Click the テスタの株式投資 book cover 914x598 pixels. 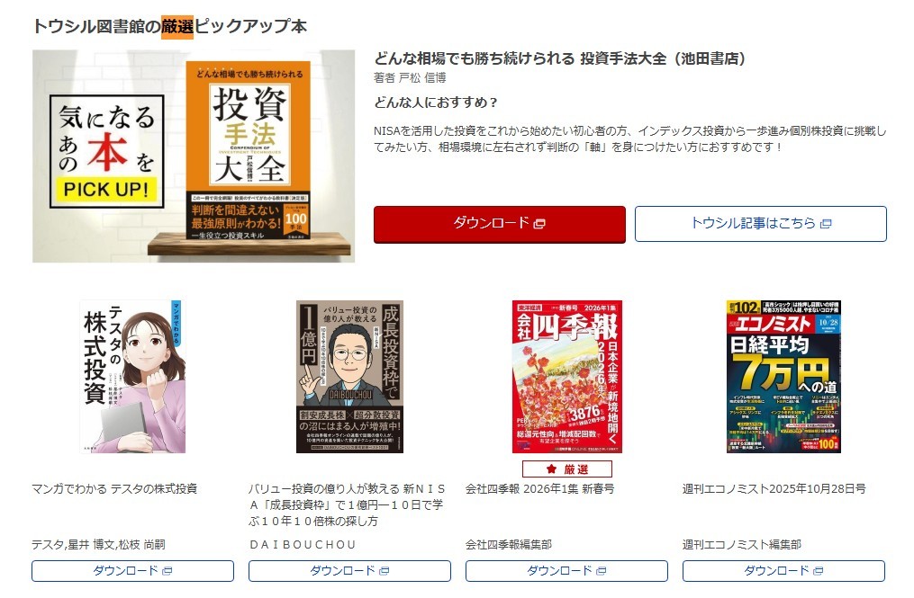click(133, 377)
